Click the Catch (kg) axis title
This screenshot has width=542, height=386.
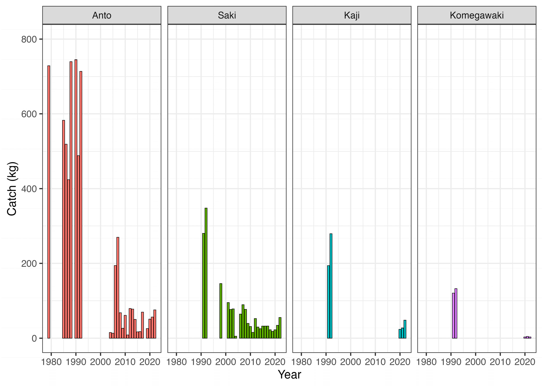pyautogui.click(x=12, y=188)
